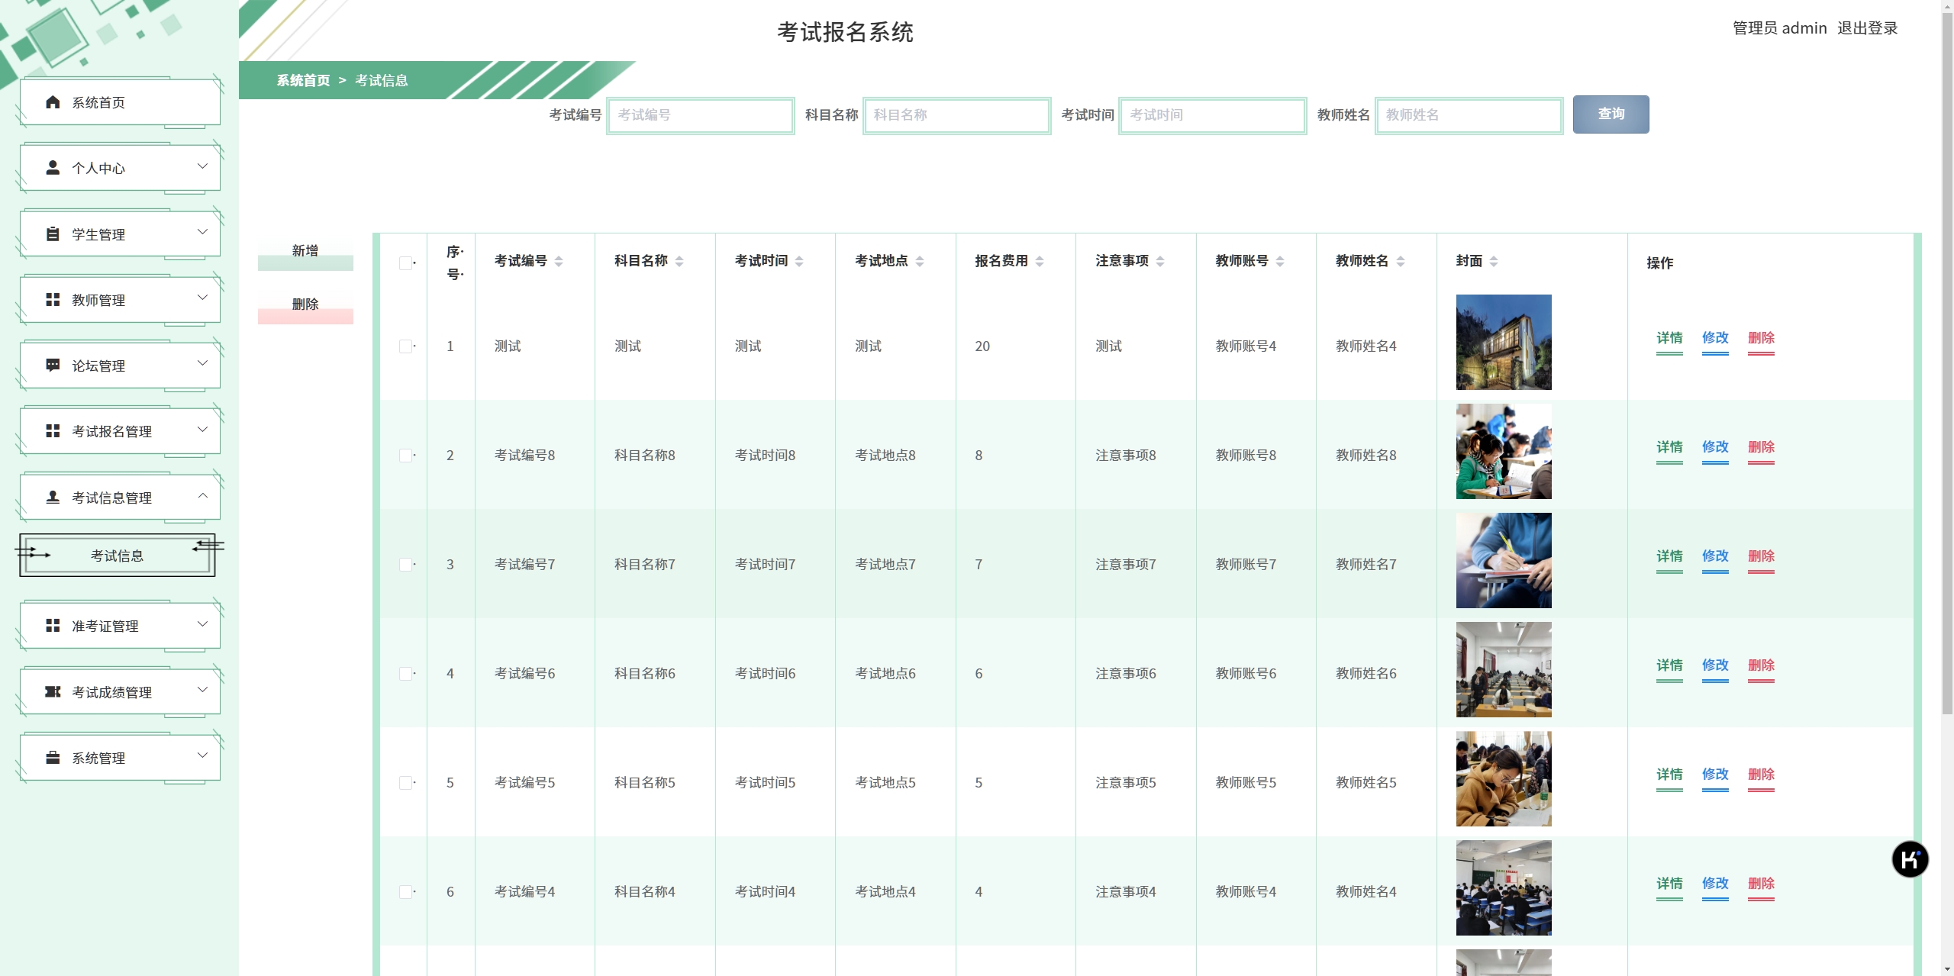Click the grid icon beside 准考证管理

tap(53, 626)
